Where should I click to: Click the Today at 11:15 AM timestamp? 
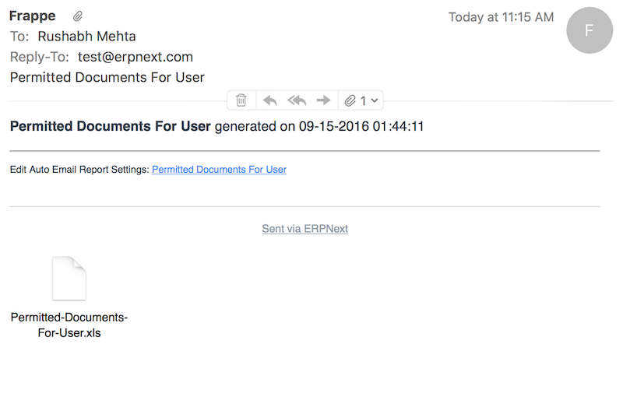501,17
